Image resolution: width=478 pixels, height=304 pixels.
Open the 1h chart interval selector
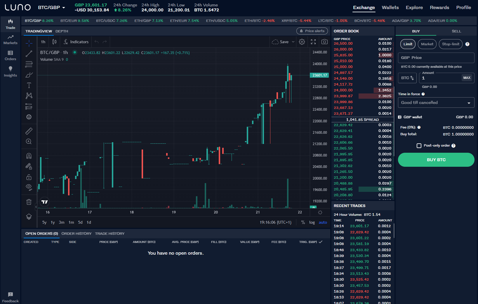[x=43, y=42]
